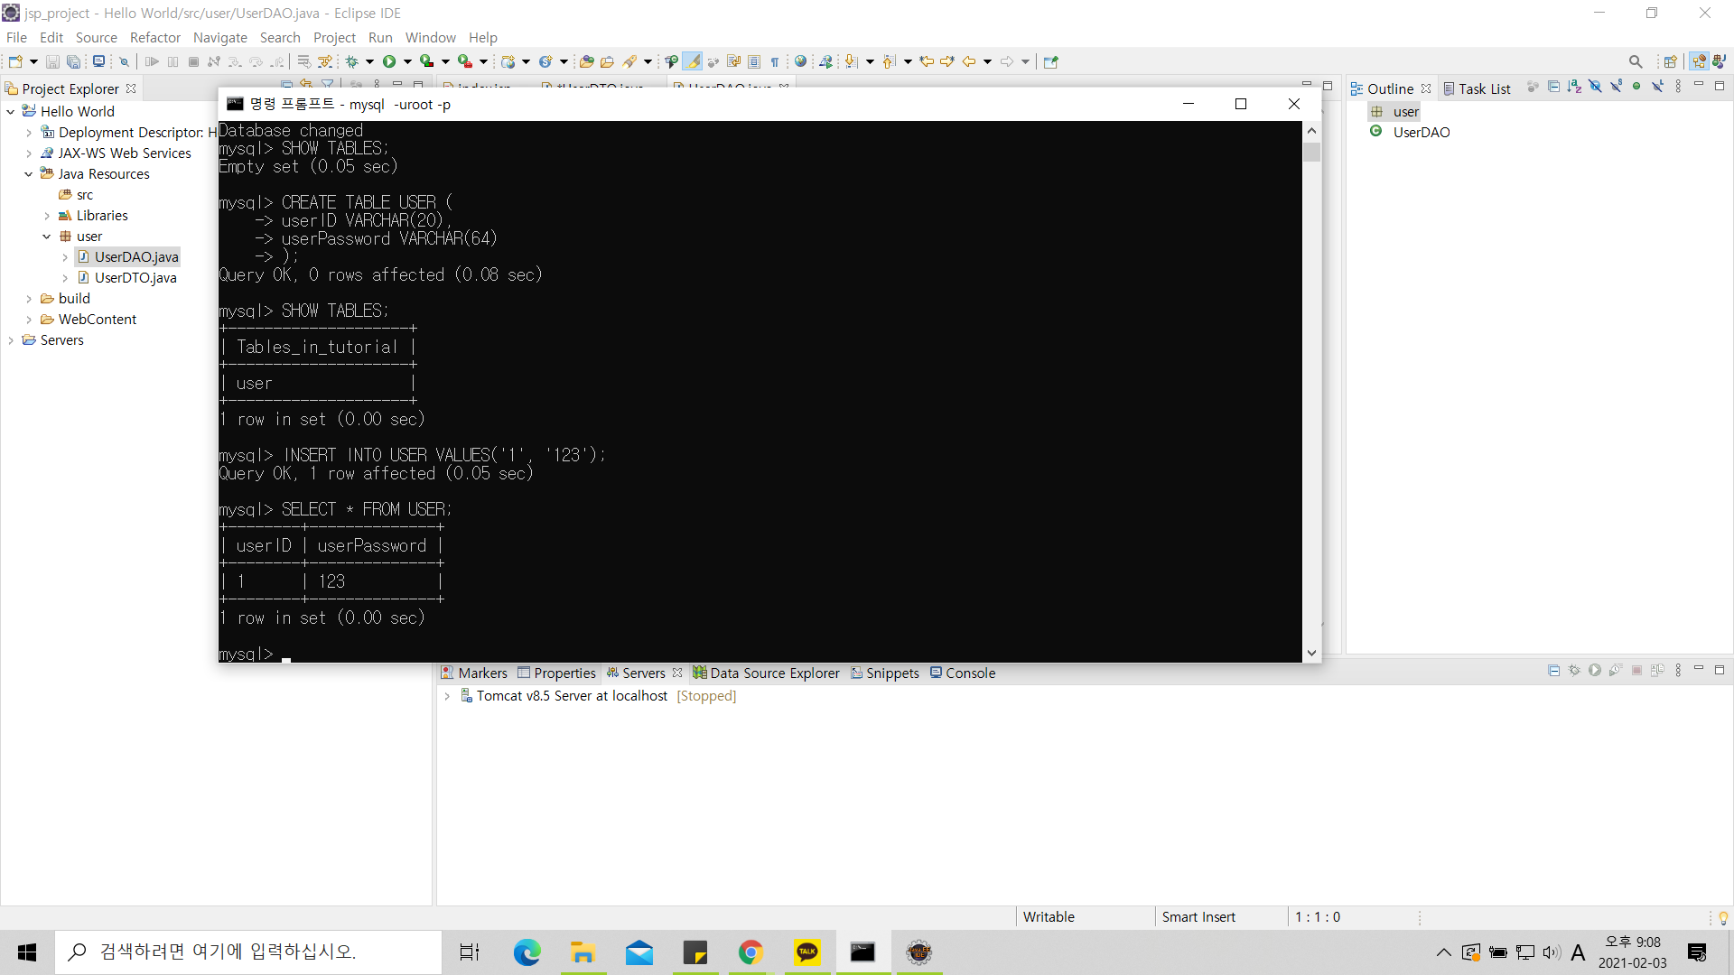Viewport: 1734px width, 975px height.
Task: Open Chrome from the Windows taskbar
Action: [x=750, y=952]
